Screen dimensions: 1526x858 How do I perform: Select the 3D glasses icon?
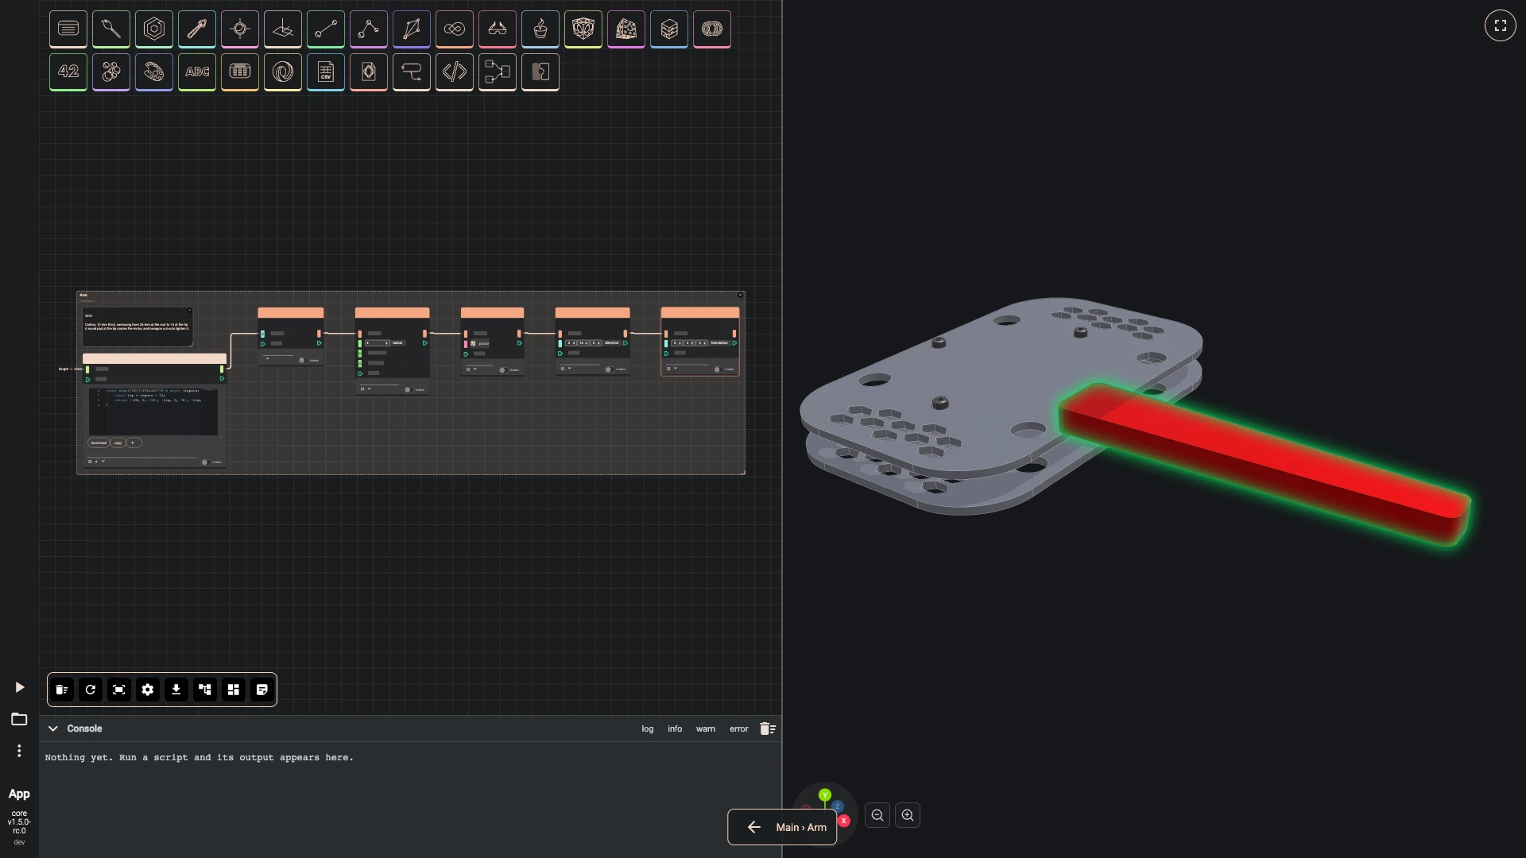[498, 29]
